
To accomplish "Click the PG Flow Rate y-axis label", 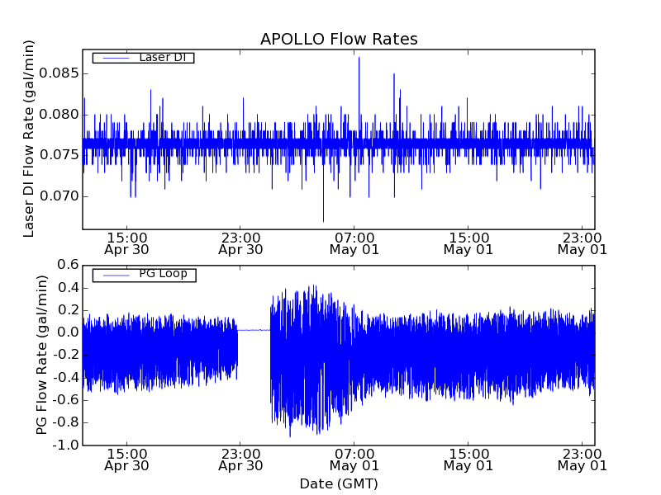I will [41, 355].
